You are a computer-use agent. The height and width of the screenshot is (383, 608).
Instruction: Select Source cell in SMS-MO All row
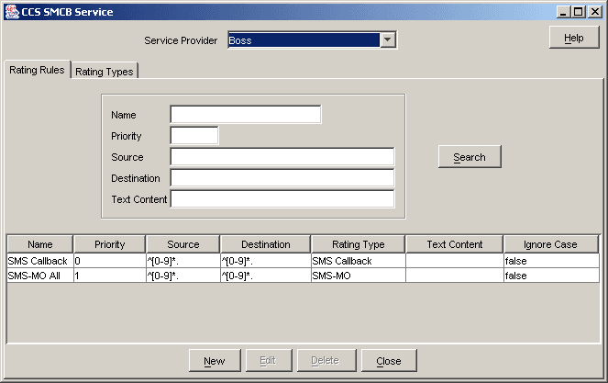click(183, 276)
